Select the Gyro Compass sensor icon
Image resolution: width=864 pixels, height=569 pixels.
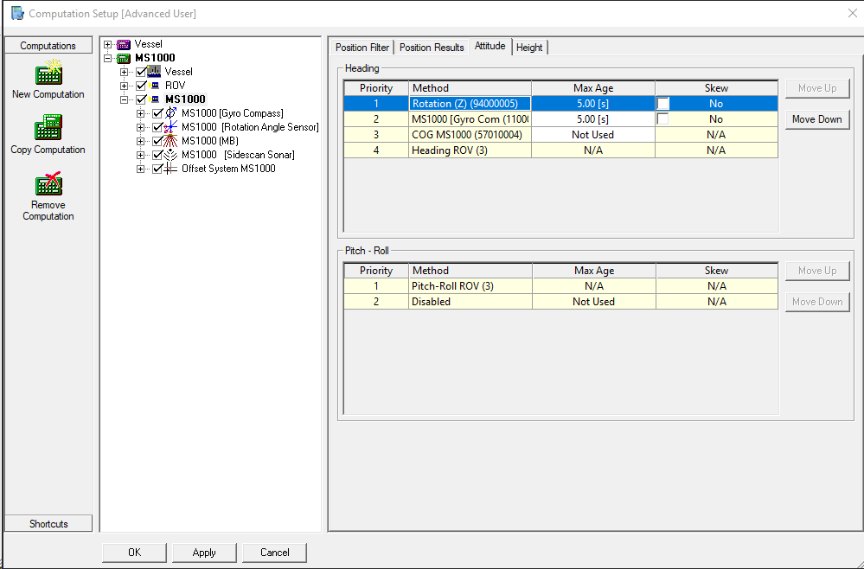[171, 113]
